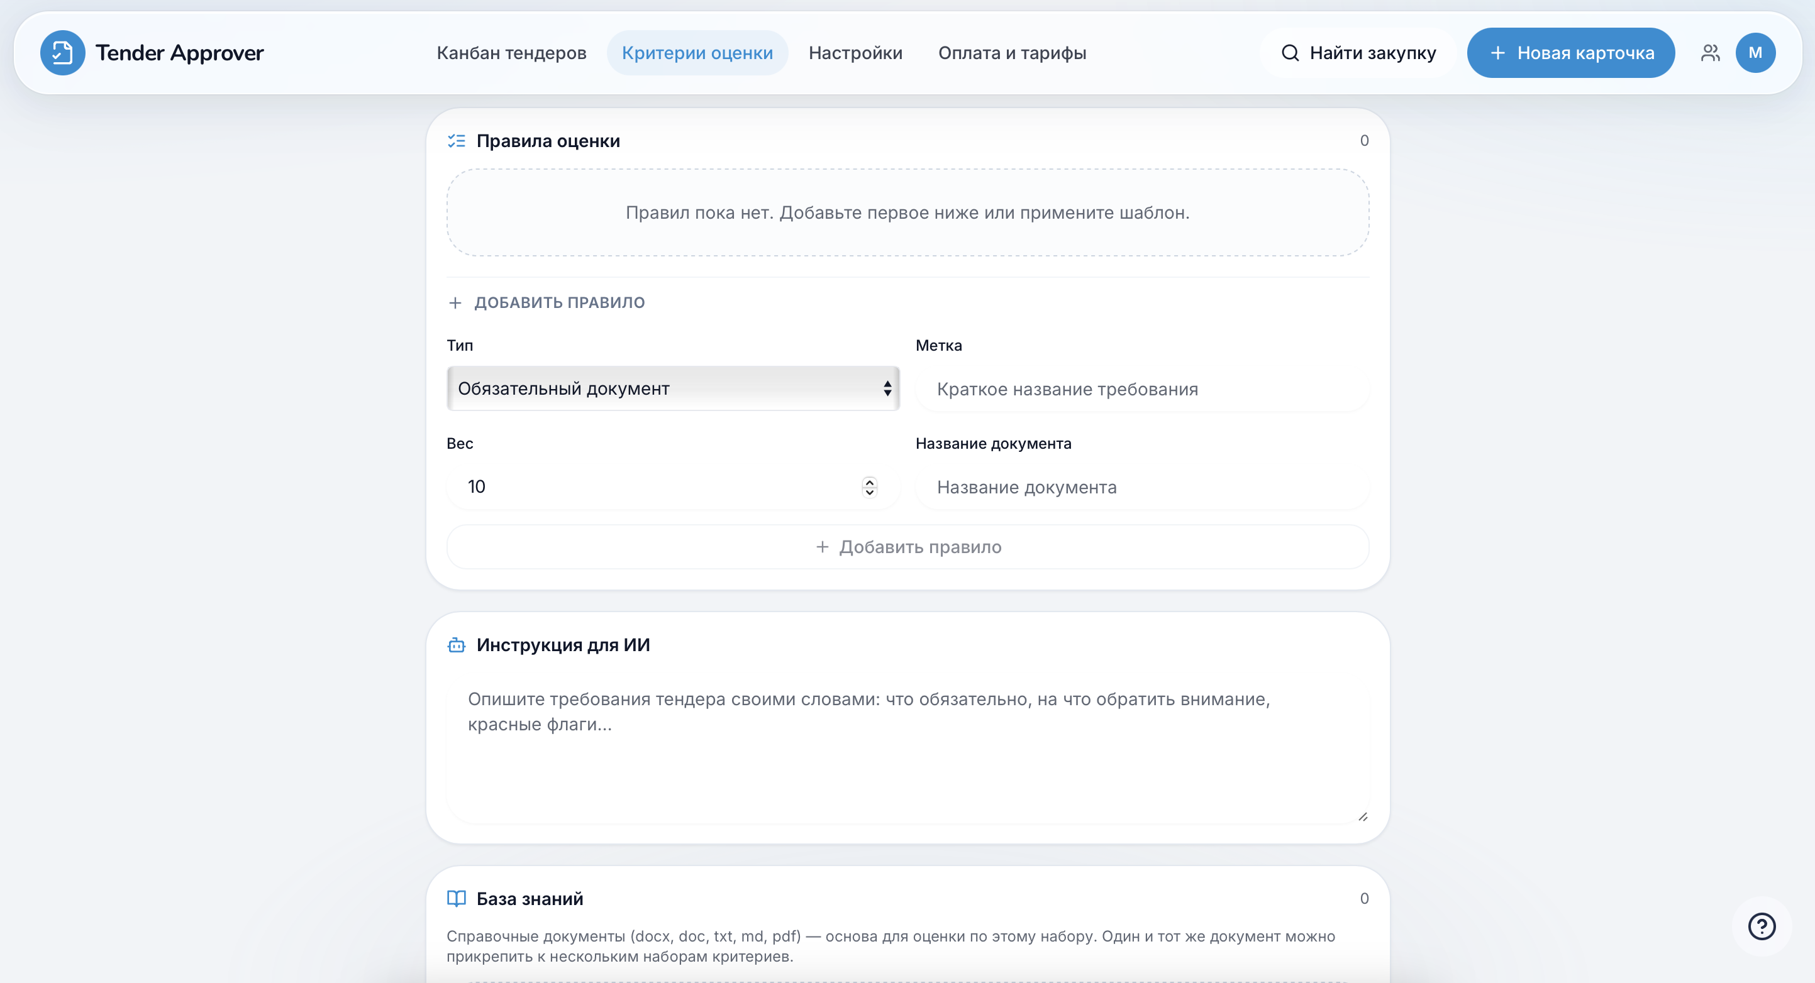Click the checklist icon next to Правила оценки

457,141
